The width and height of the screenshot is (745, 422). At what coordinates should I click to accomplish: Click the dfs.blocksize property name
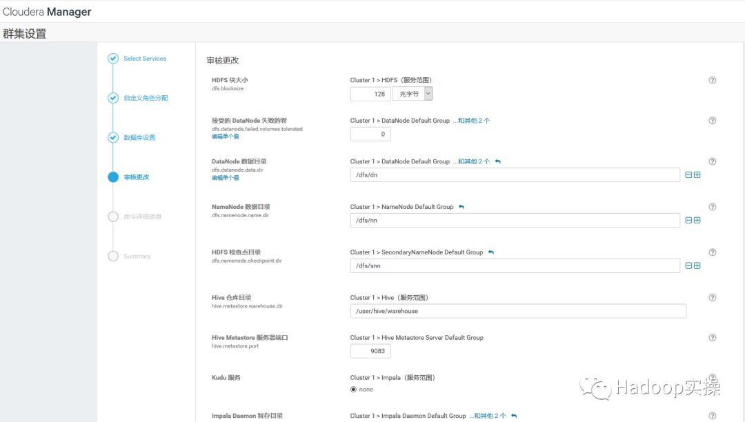(228, 89)
